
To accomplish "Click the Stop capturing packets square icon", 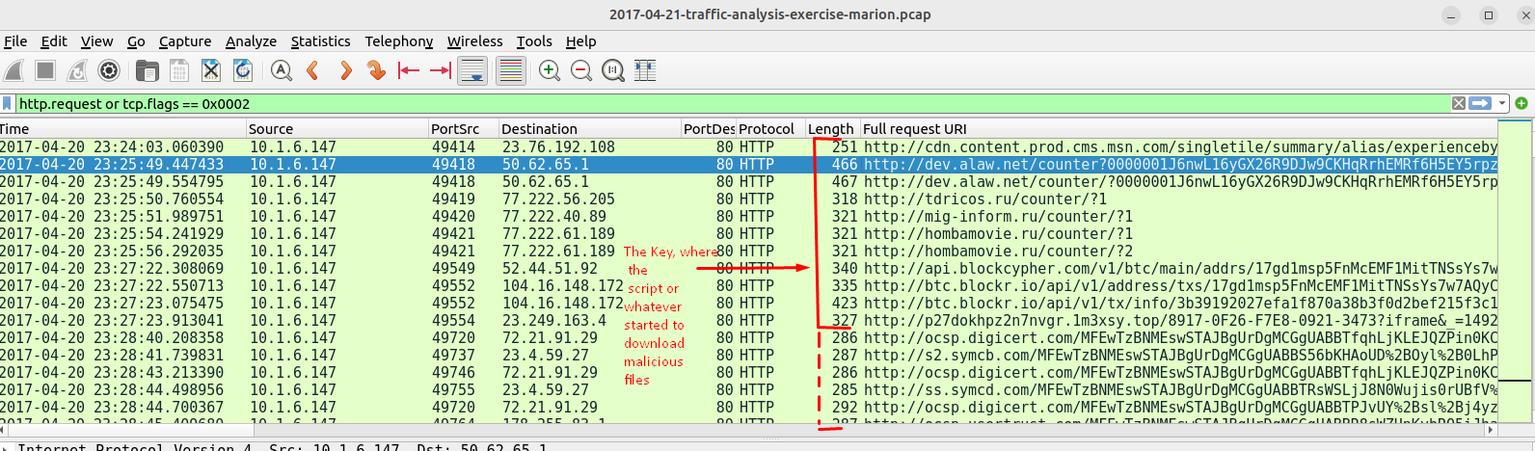I will 45,70.
